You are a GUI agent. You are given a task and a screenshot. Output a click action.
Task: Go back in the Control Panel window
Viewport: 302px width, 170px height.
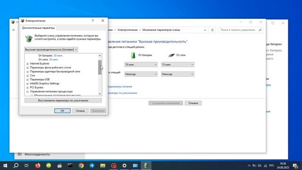(x=14, y=30)
